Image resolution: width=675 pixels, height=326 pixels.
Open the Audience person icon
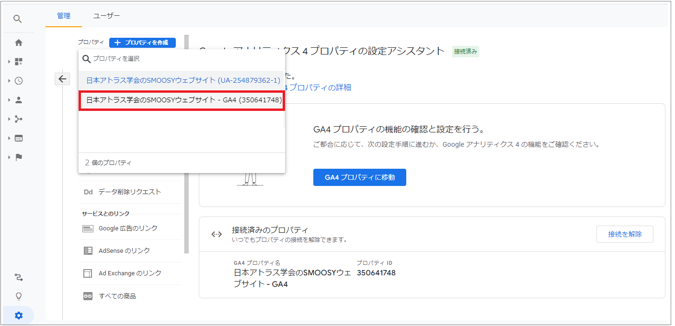[x=19, y=100]
